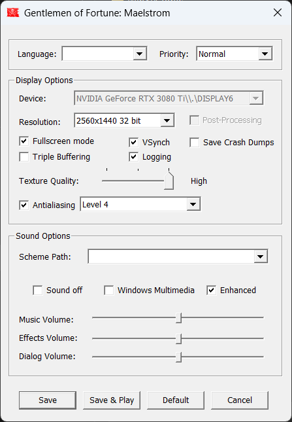Click the Save button

pos(48,400)
